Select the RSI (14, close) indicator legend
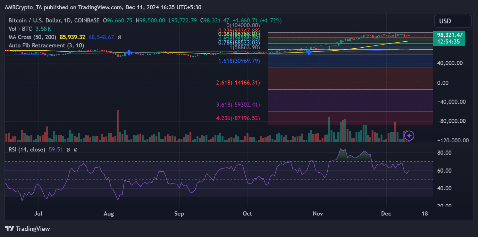Screen dimensions: 478x237 [x=27, y=150]
